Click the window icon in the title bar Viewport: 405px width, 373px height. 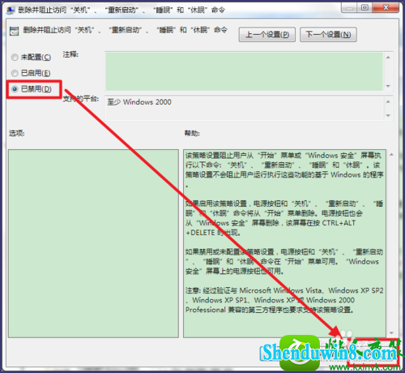click(x=11, y=10)
